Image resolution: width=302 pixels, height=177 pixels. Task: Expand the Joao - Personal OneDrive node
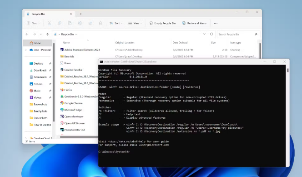[x=26, y=50]
